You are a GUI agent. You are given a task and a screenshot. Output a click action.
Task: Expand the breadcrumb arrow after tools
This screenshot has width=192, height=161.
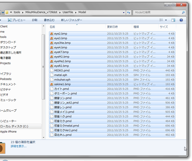(23, 12)
